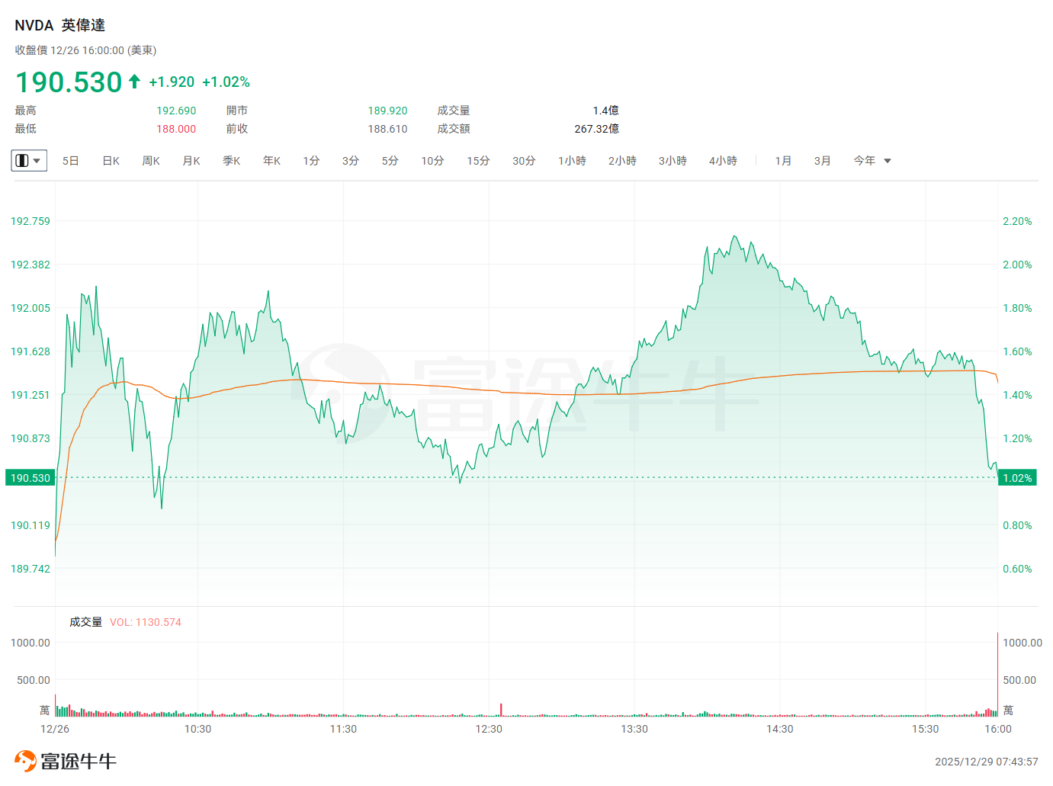Click the Futu Niuniu logo icon
Screen dimensions: 1053x786
click(25, 761)
